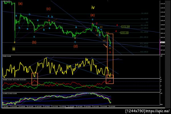Click the red "2" wave label near the (e) peak
This screenshot has width=171, height=114.
coord(97,23)
